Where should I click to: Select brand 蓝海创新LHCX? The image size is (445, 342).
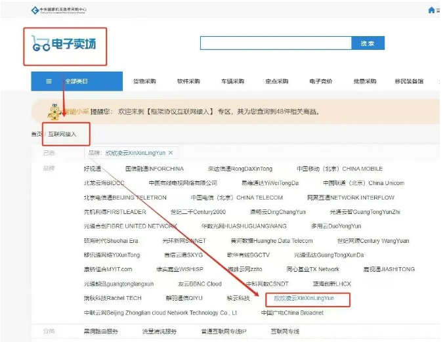pyautogui.click(x=332, y=284)
